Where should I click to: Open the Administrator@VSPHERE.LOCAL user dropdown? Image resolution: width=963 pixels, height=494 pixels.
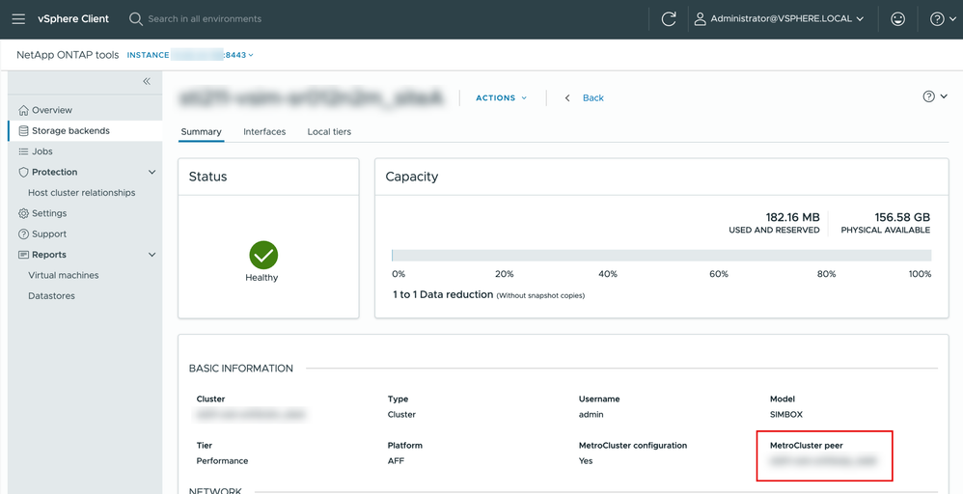[x=780, y=18]
